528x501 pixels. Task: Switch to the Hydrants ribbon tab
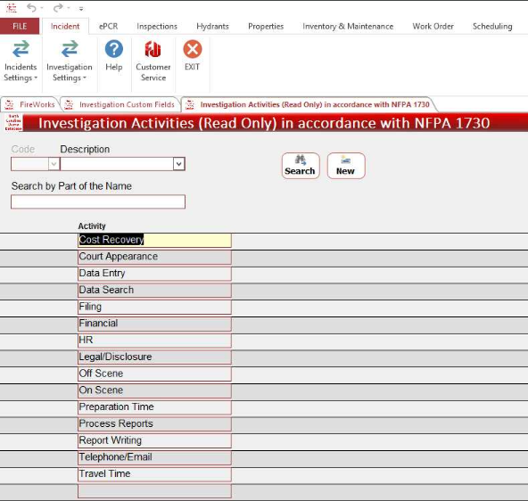(212, 26)
